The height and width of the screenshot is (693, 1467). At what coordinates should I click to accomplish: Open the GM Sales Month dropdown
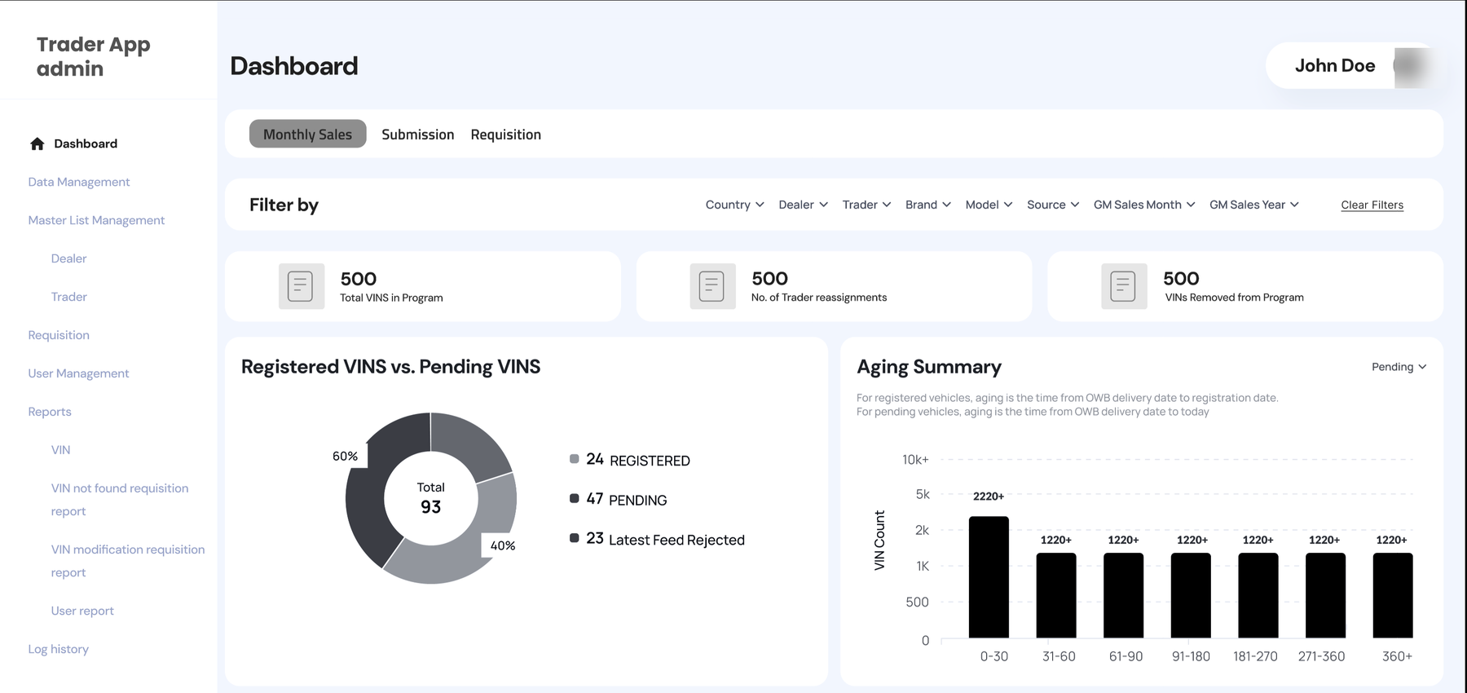point(1143,205)
